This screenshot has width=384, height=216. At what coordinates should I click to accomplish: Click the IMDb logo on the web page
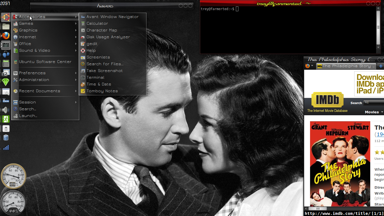327,100
